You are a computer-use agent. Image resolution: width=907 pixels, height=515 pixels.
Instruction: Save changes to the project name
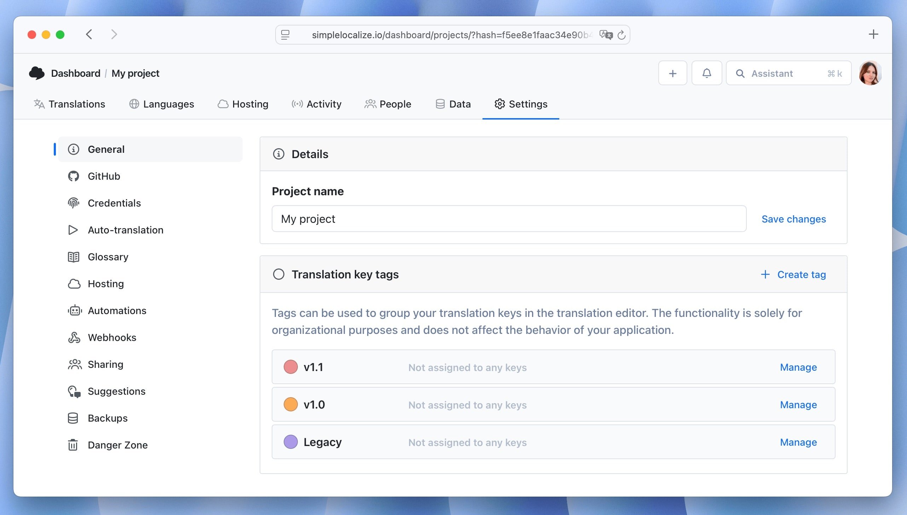794,219
